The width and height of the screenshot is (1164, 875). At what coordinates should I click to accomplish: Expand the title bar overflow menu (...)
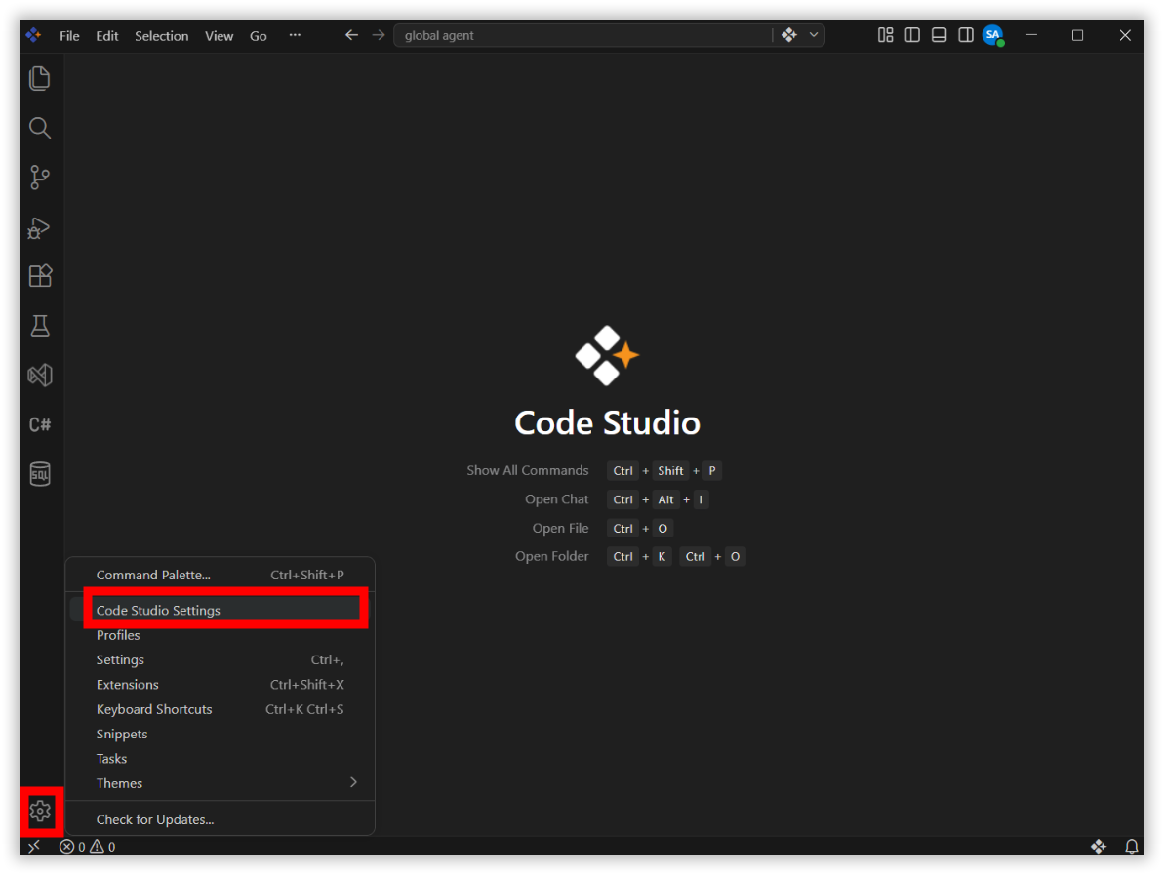[295, 35]
